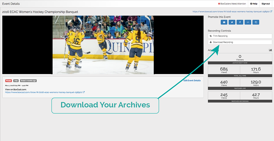This screenshot has width=274, height=141.
Task: Share the event on Twitter
Action: click(232, 22)
